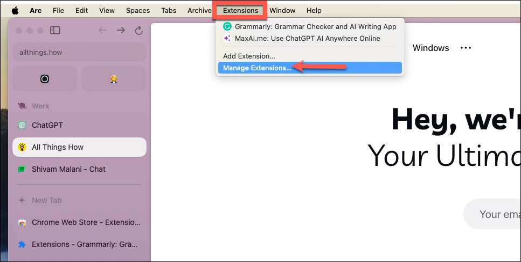Viewport: 521px width, 262px height.
Task: Open the Edit menu
Action: coord(81,11)
